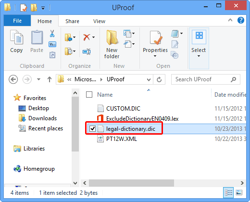This screenshot has width=250, height=202.
Task: Click the Cut scissors icon
Action: [x=52, y=34]
